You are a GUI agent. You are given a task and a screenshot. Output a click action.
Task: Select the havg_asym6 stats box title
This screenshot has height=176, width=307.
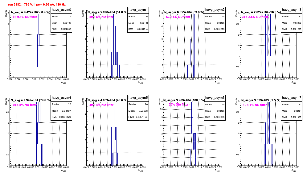[215, 98]
